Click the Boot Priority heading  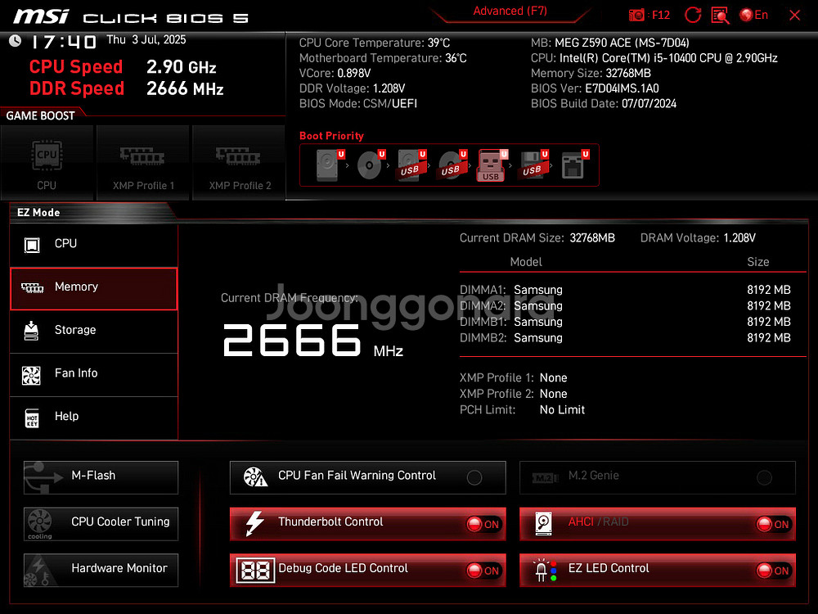tap(331, 136)
